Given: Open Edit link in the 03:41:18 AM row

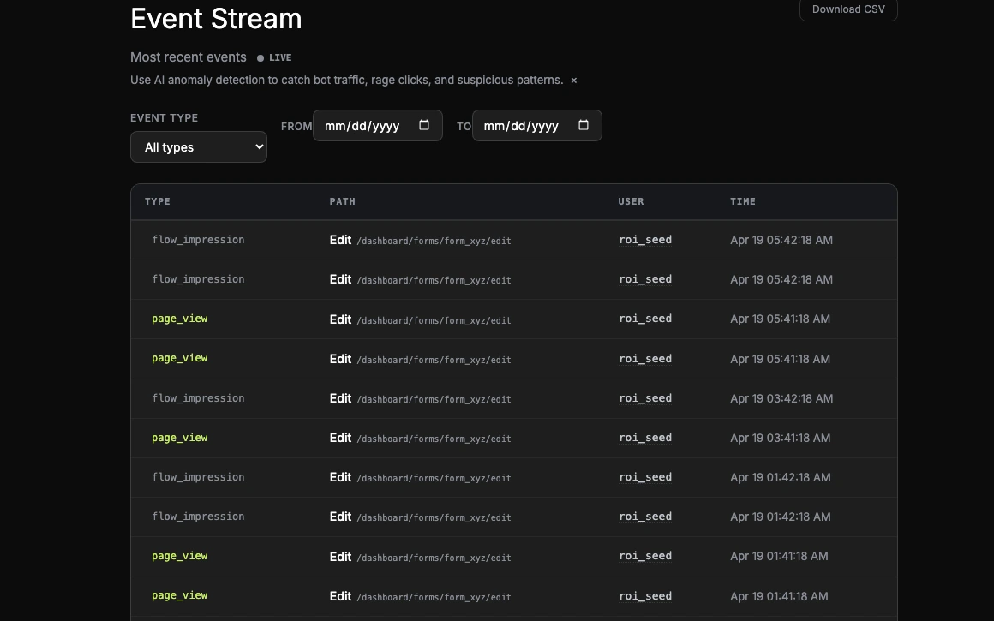Looking at the screenshot, I should click(x=340, y=437).
